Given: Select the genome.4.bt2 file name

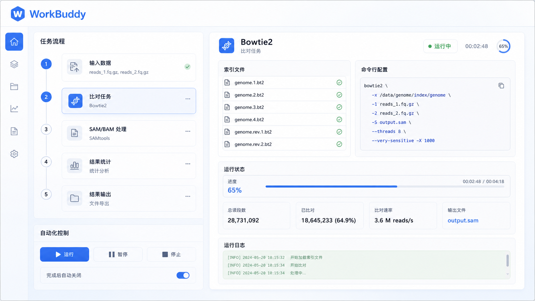Looking at the screenshot, I should (249, 120).
